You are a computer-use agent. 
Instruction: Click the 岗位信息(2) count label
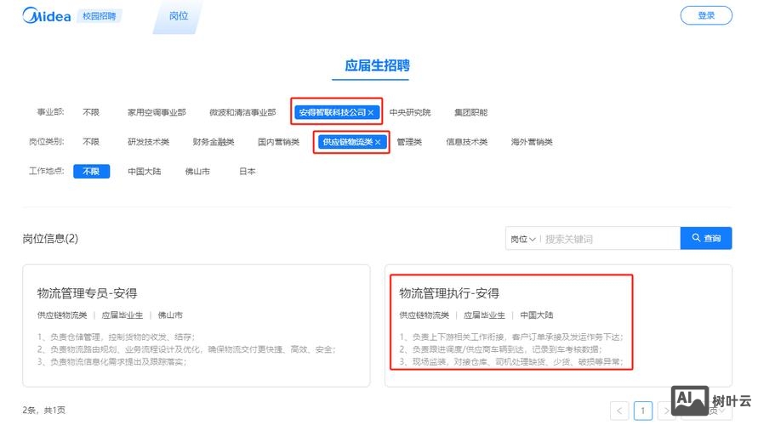(50, 239)
